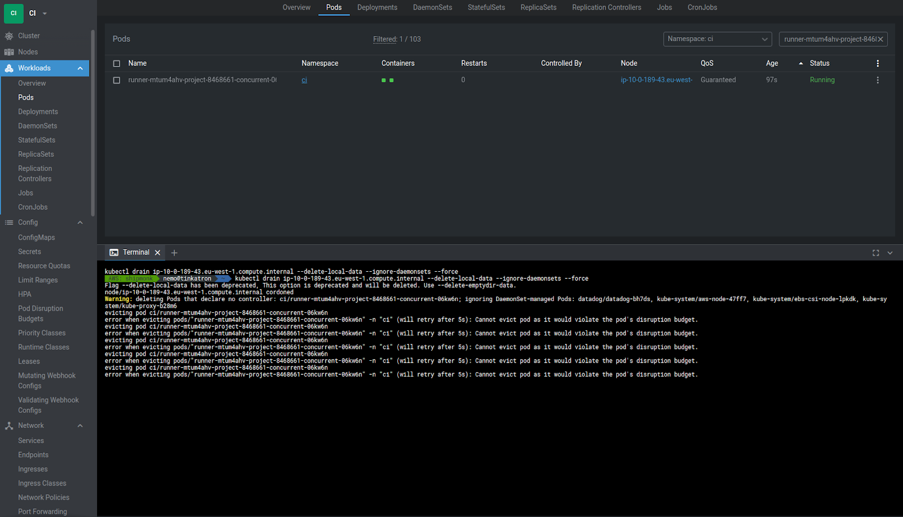Image resolution: width=903 pixels, height=517 pixels.
Task: Open Secrets in the sidebar
Action: tap(29, 251)
